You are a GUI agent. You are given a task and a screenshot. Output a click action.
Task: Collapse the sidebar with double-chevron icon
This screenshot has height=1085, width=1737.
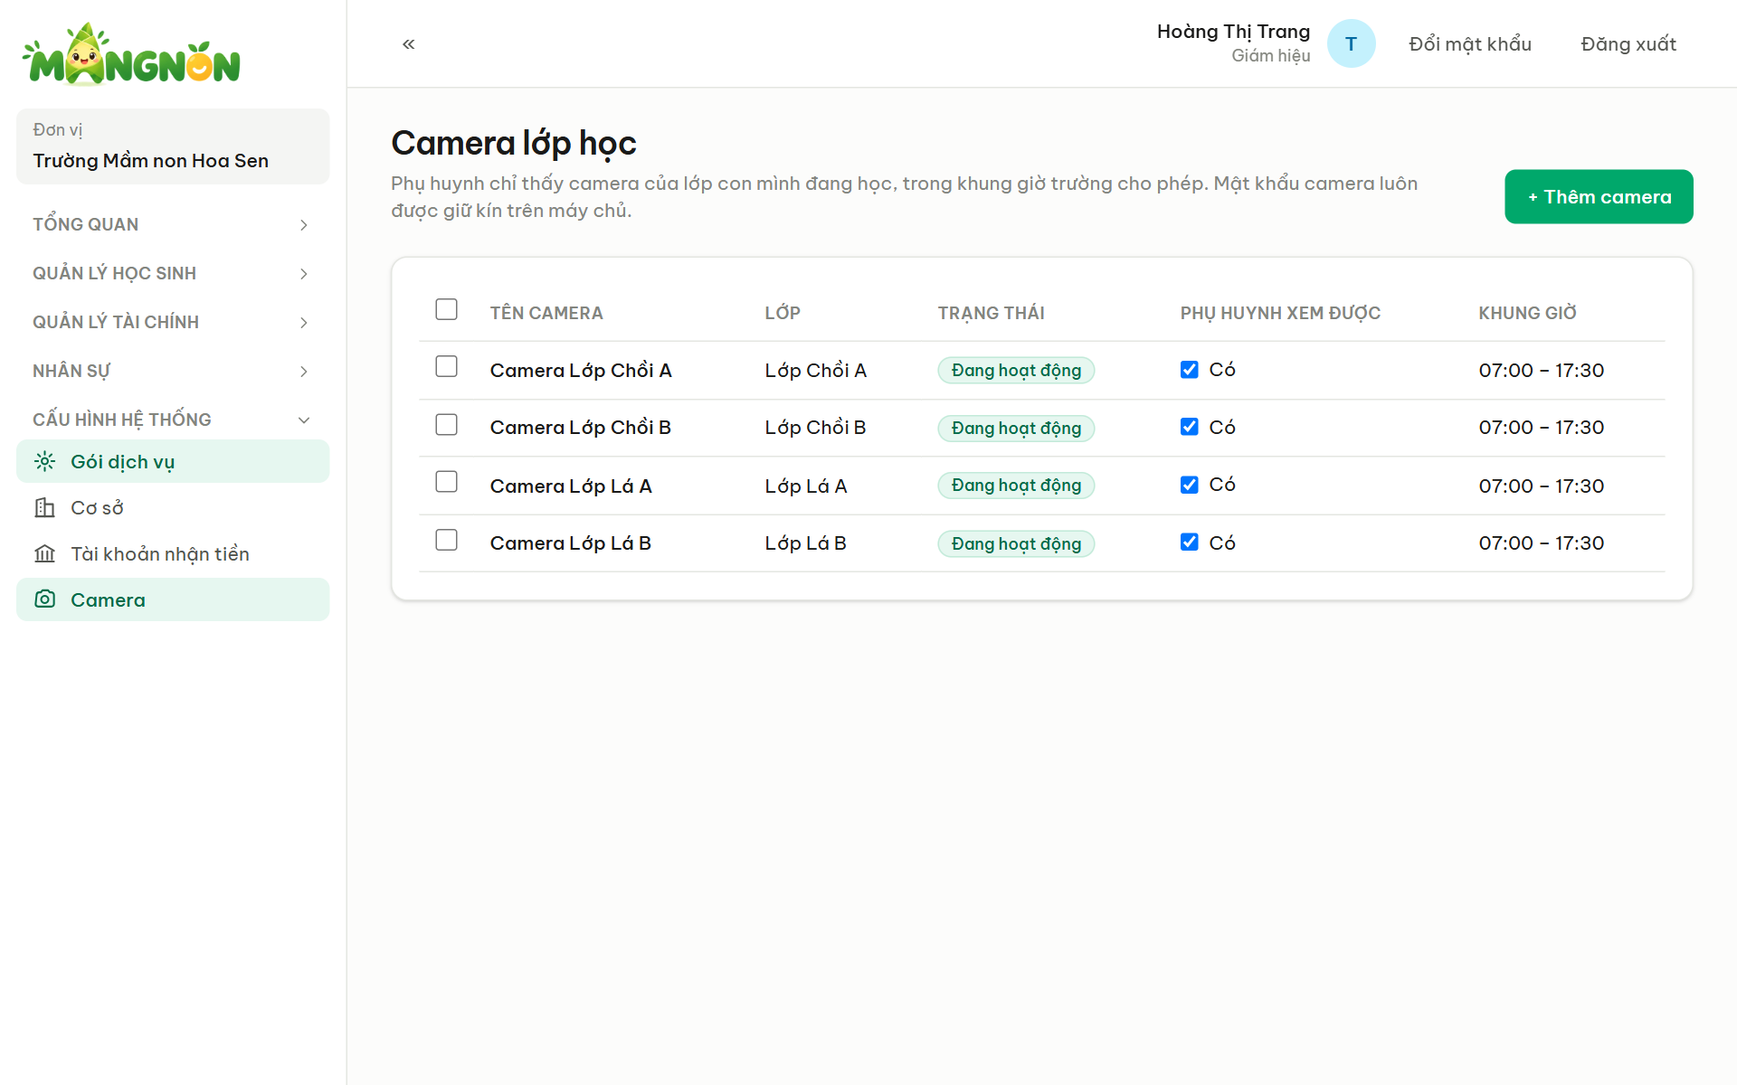pos(409,43)
